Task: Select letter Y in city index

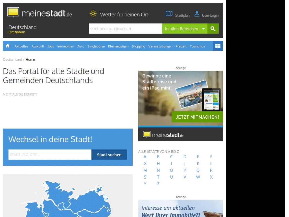Action: (x=145, y=184)
